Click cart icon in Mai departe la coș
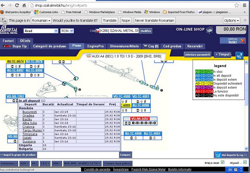Screen dimensions: 250x173 pos(218,155)
